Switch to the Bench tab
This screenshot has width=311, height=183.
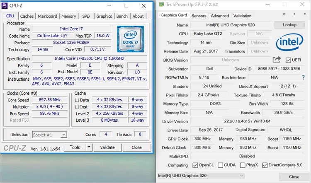[122, 16]
